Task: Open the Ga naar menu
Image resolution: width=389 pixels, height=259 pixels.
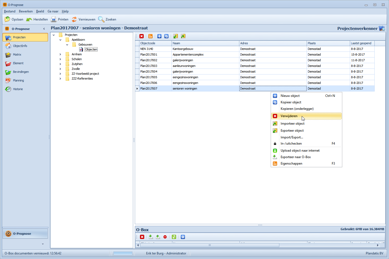Action: tap(53, 11)
